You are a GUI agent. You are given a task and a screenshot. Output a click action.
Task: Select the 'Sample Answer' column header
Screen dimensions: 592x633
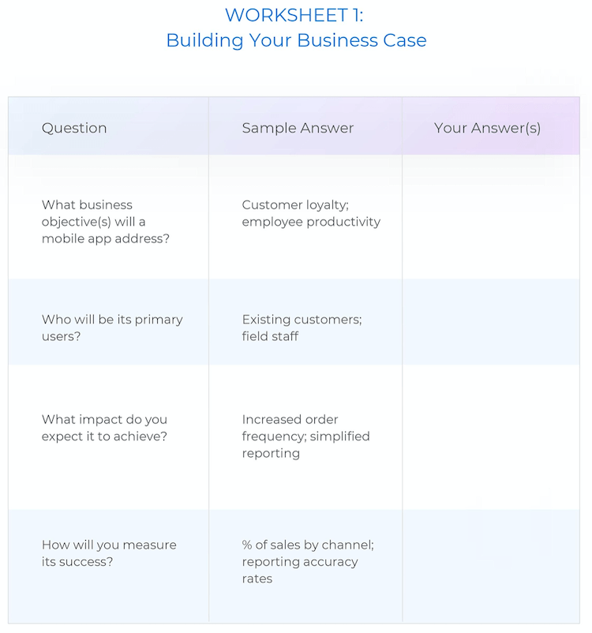[x=298, y=128]
